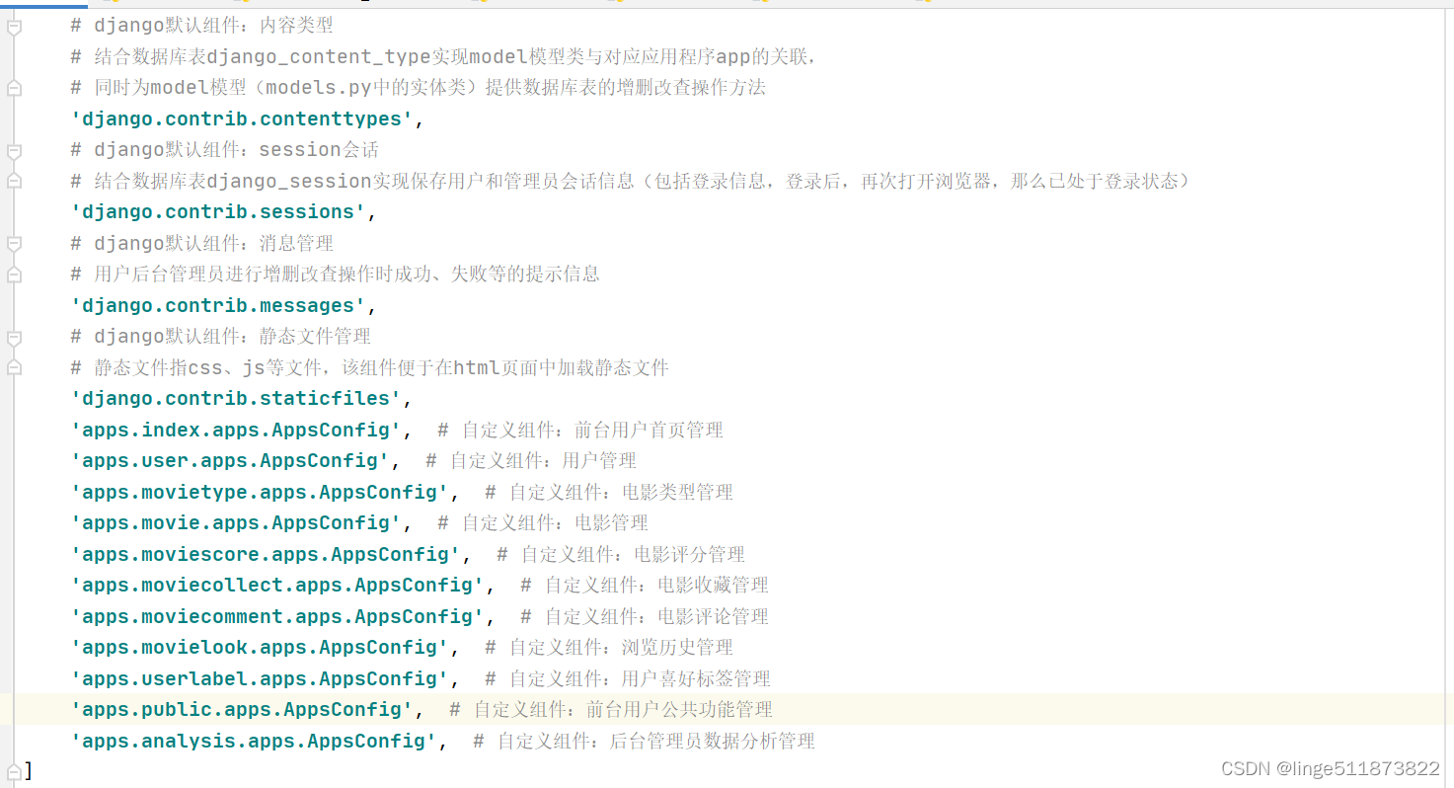Image resolution: width=1454 pixels, height=788 pixels.
Task: Click the 'apps.user.apps.AppsConfig' string
Action: click(230, 461)
